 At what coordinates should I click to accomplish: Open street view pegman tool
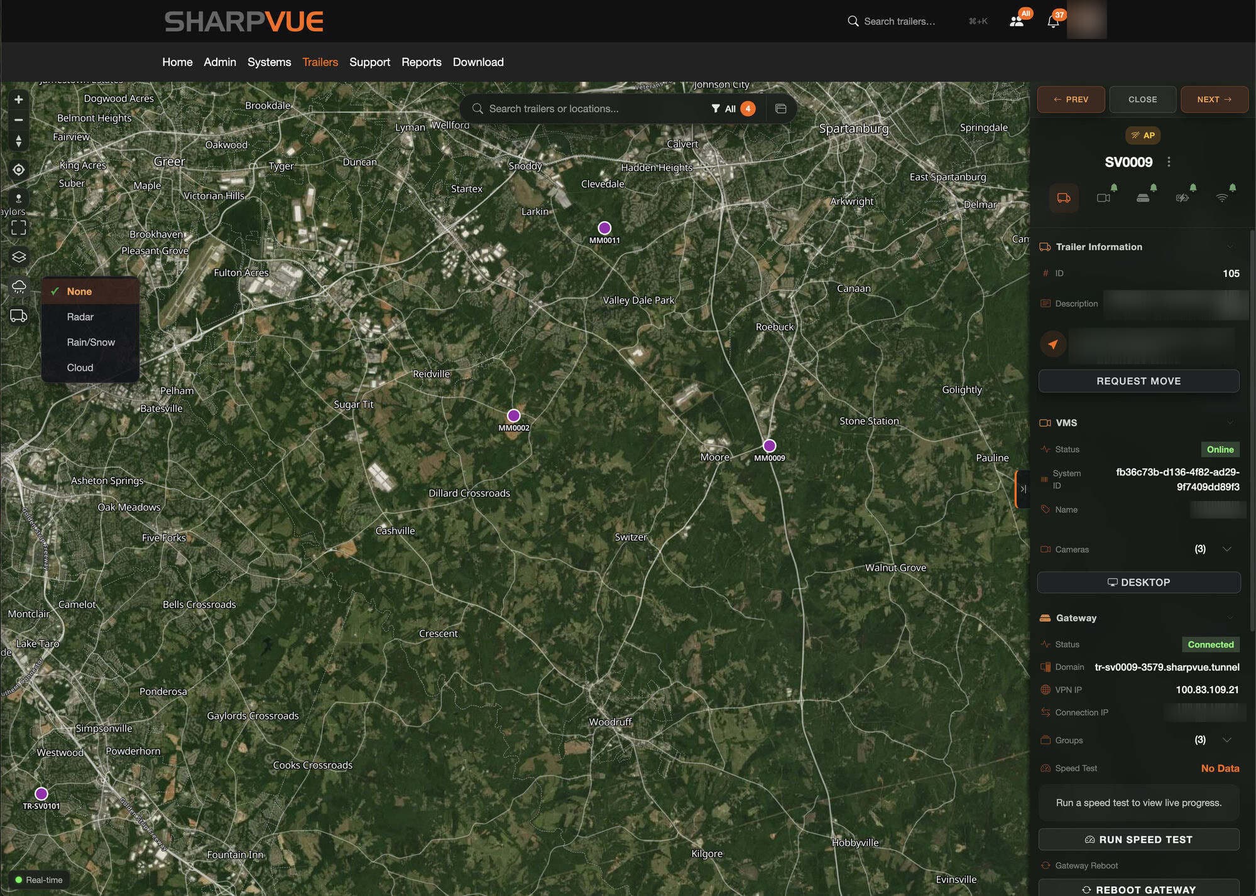click(x=19, y=198)
